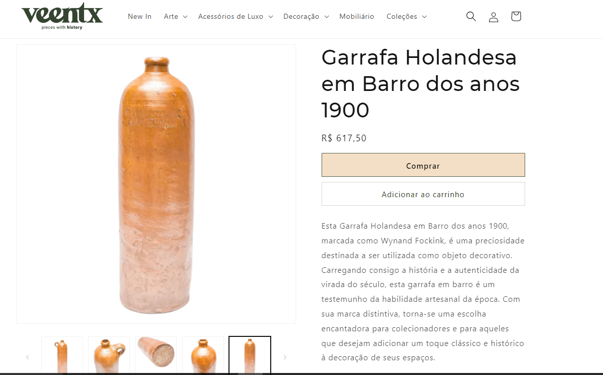This screenshot has height=375, width=603.
Task: Click Adicionar ao carrinho button
Action: 423,194
